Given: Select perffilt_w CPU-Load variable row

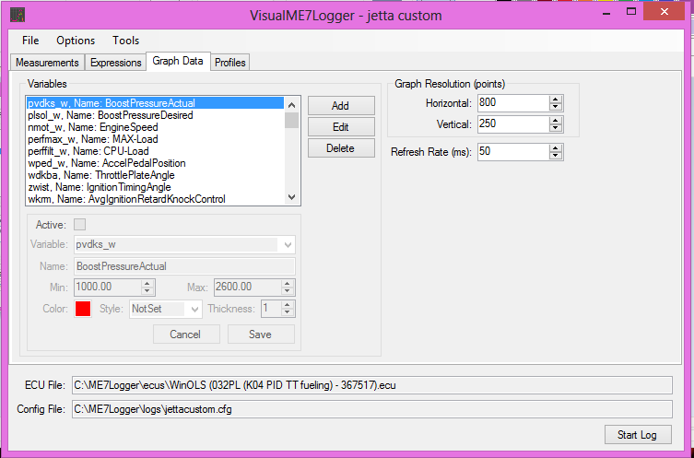Looking at the screenshot, I should (155, 151).
